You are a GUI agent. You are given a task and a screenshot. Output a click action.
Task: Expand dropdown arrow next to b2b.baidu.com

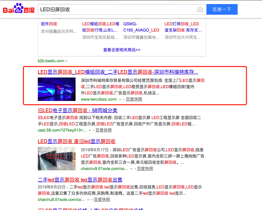[67, 61]
